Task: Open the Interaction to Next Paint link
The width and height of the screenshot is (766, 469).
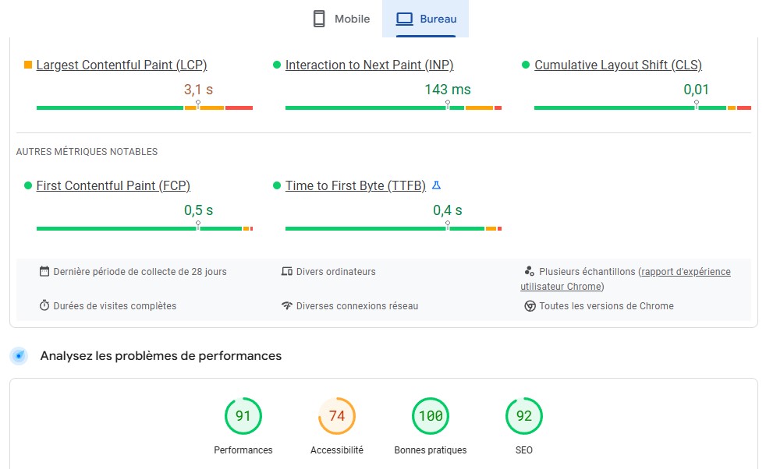Action: [x=369, y=65]
